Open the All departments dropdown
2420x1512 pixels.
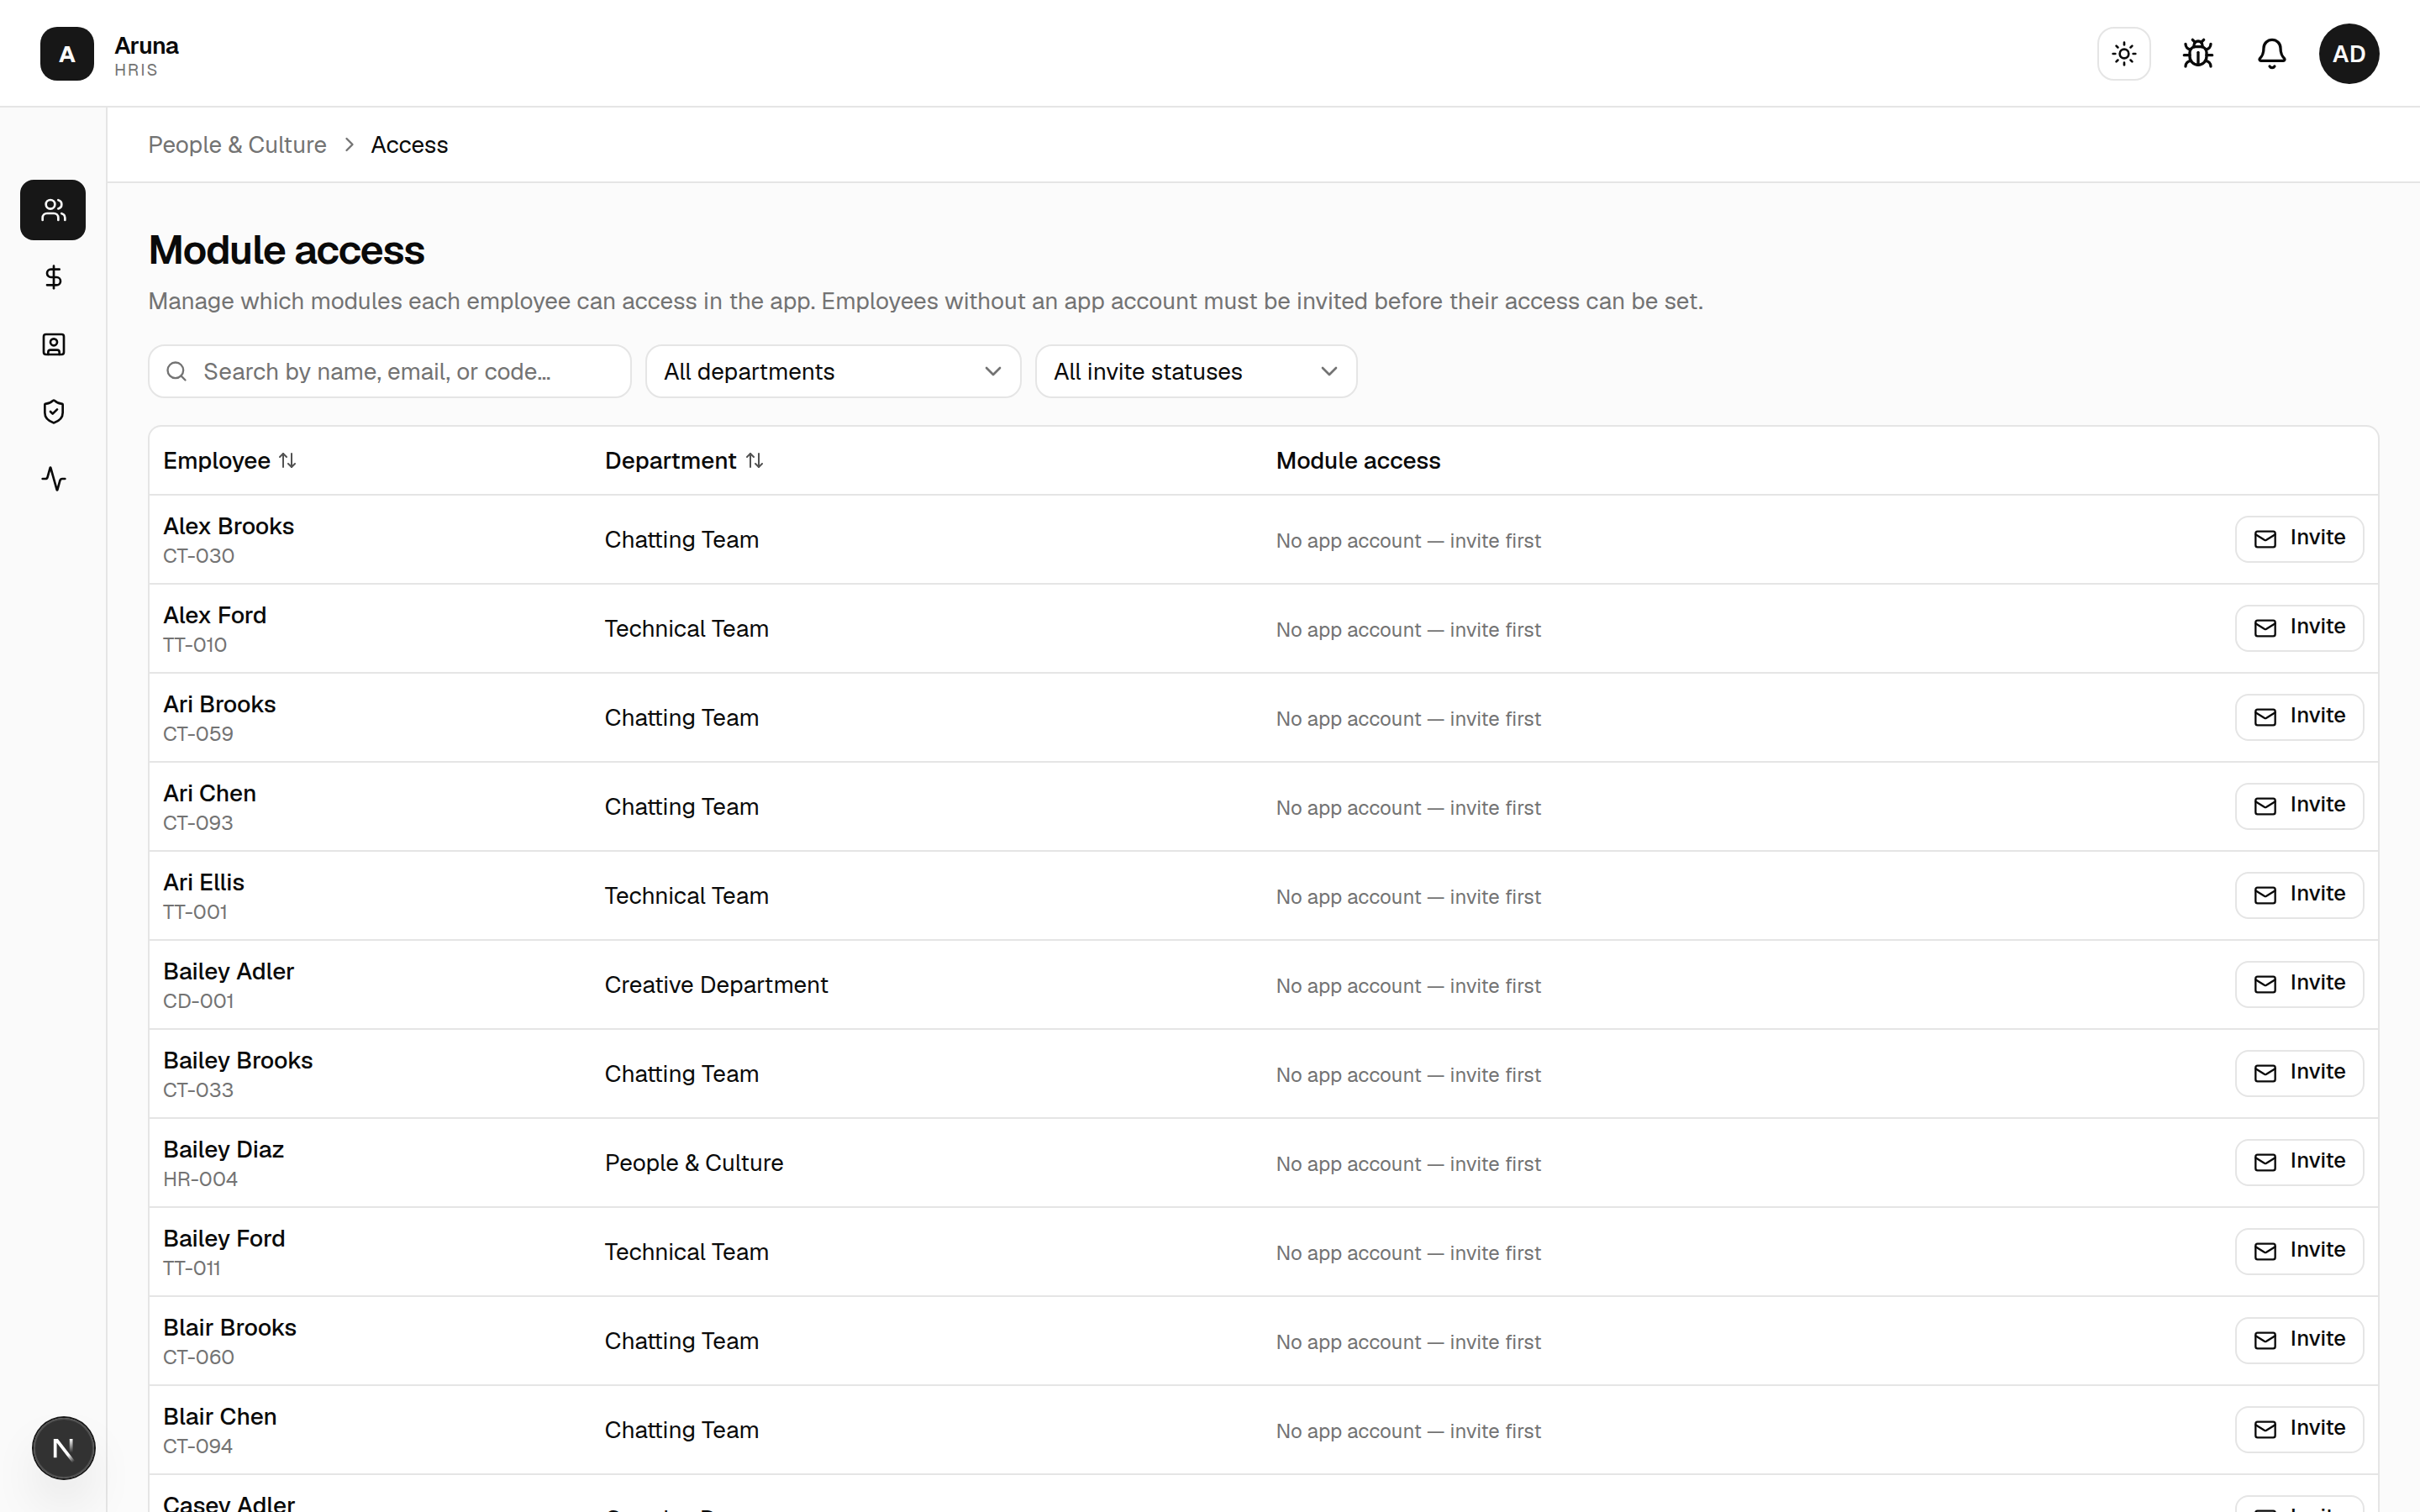tap(833, 372)
